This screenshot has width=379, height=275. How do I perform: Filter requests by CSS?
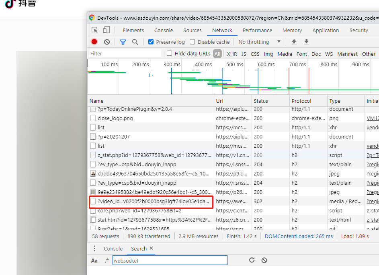point(255,54)
